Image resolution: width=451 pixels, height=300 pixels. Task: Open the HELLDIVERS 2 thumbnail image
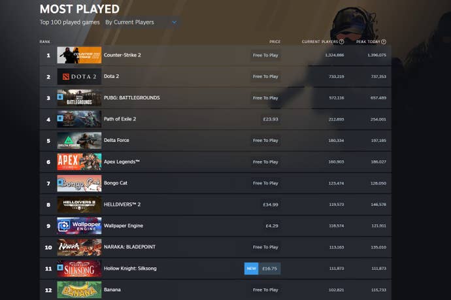[x=79, y=205]
